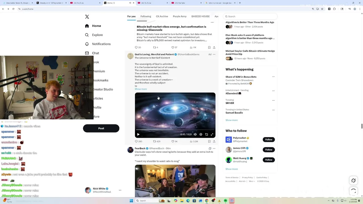Click the browser address bar

point(164,9)
